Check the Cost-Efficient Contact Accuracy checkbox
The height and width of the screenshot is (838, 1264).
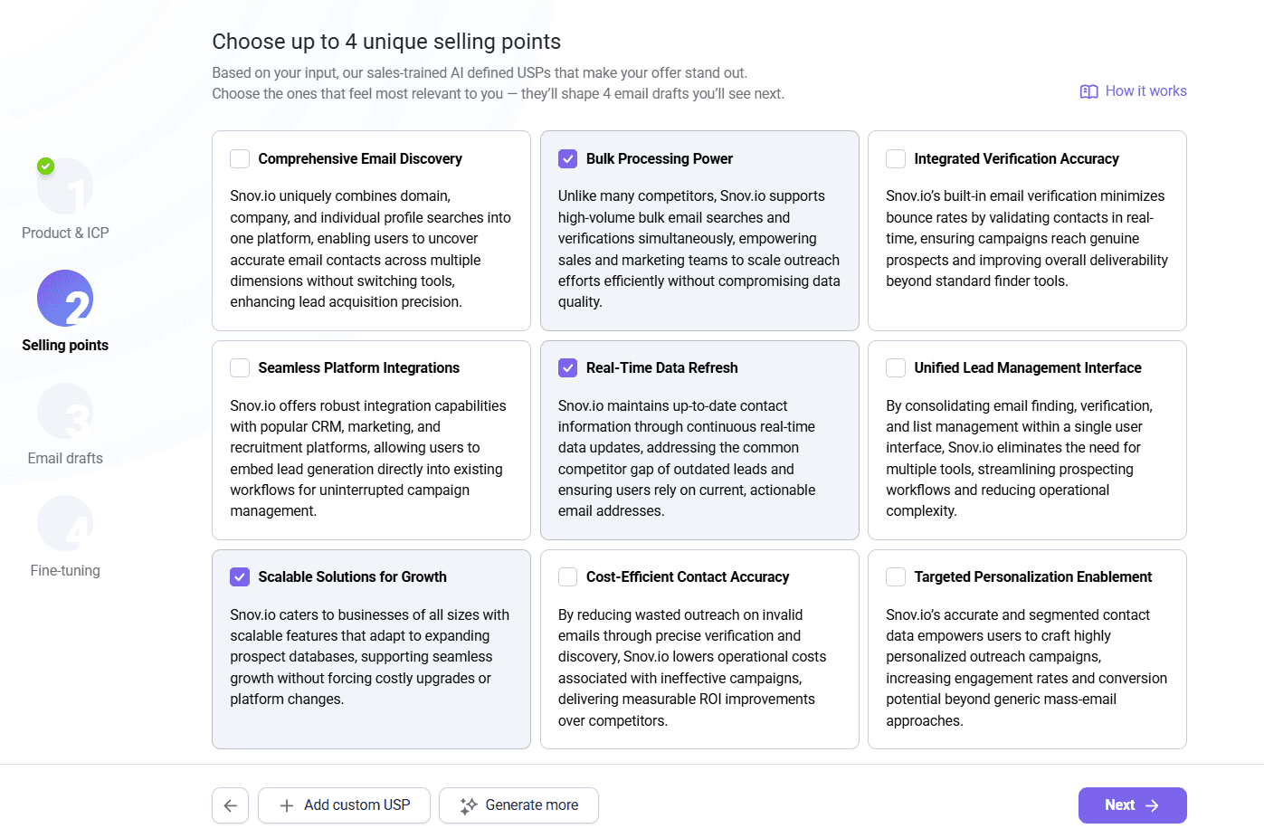pyautogui.click(x=568, y=577)
